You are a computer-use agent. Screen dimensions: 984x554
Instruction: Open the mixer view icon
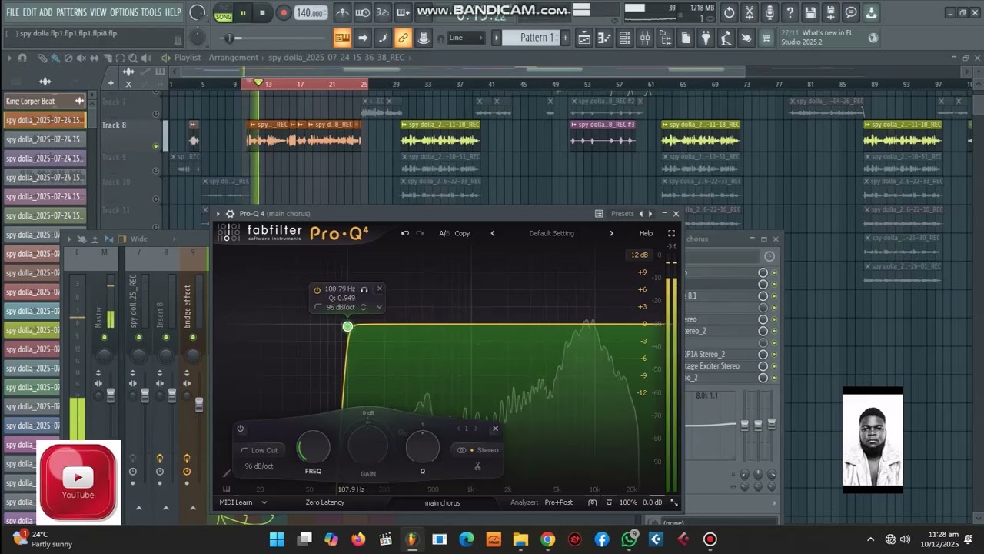click(x=644, y=38)
